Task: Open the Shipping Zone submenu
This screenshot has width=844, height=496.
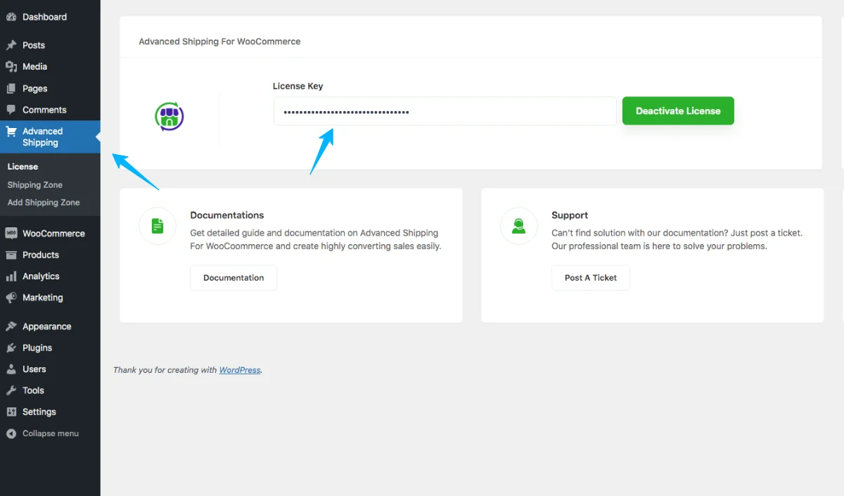Action: point(35,185)
